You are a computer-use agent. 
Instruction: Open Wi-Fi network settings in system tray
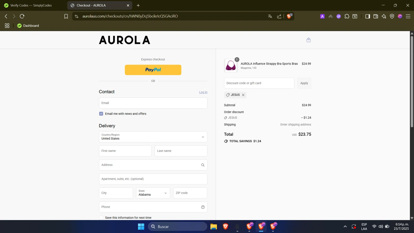374,227
